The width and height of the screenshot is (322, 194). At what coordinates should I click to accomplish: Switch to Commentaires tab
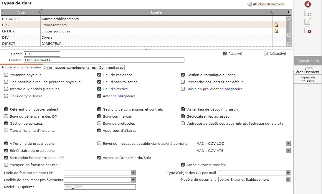pos(111,68)
